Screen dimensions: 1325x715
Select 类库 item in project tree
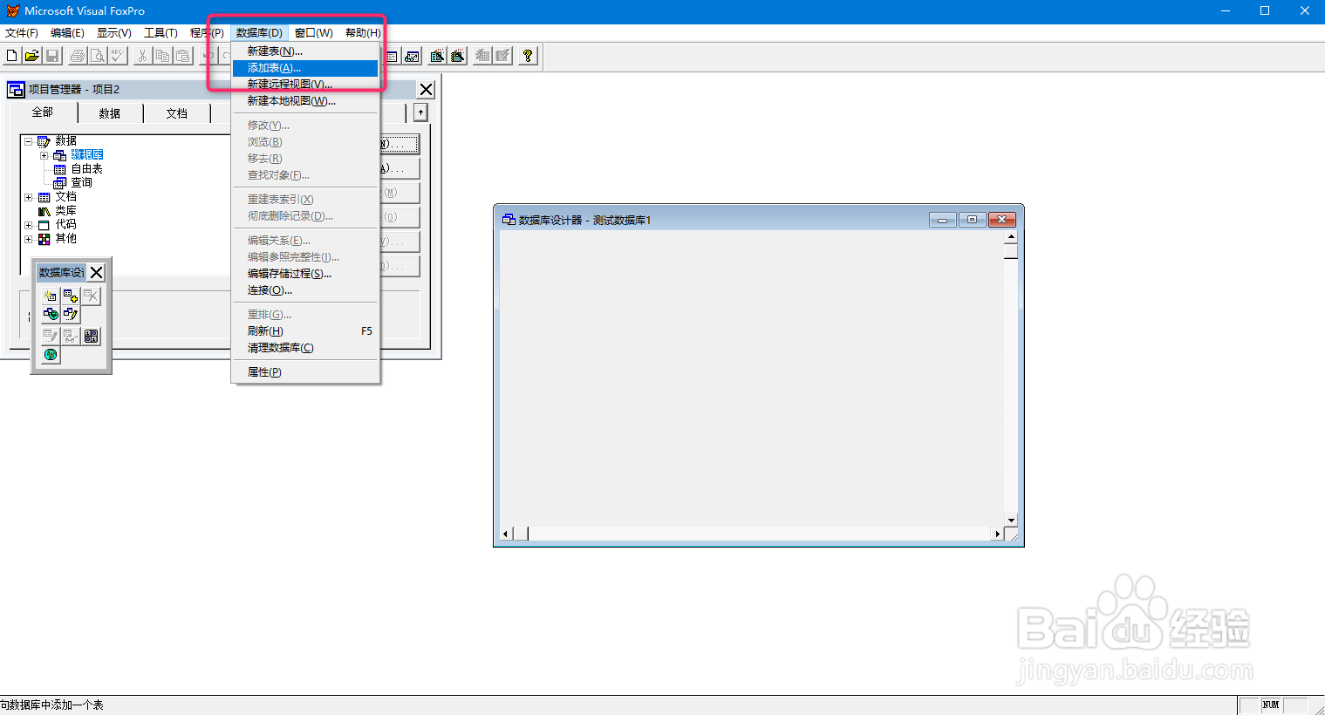(66, 211)
